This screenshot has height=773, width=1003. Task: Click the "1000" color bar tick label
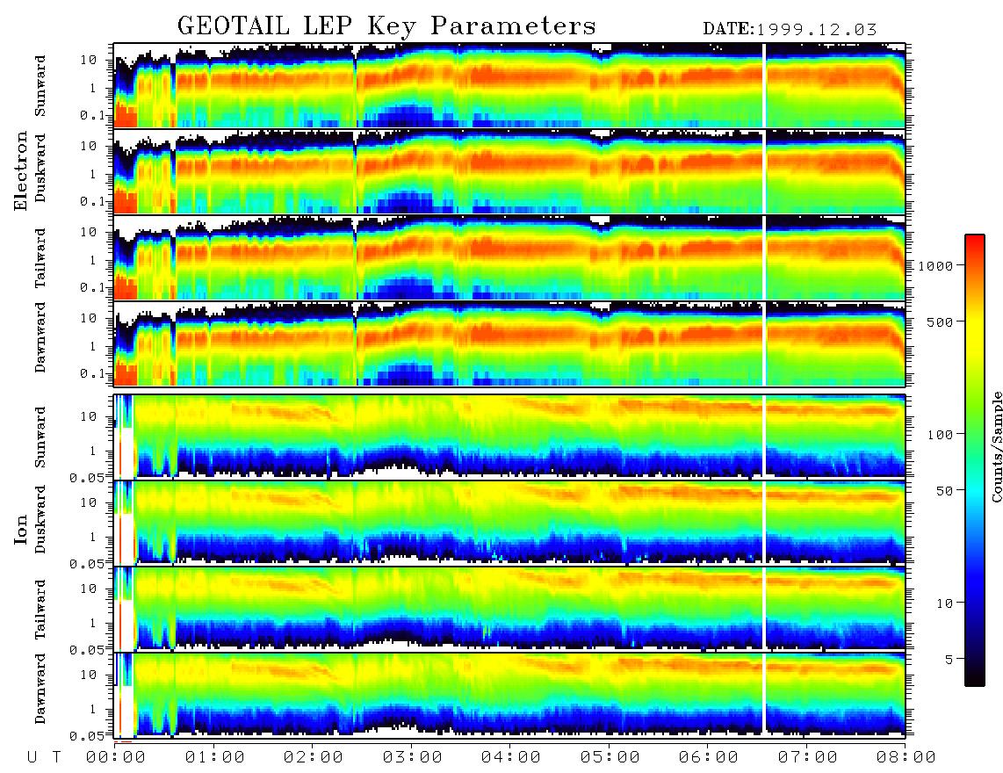[x=936, y=266]
